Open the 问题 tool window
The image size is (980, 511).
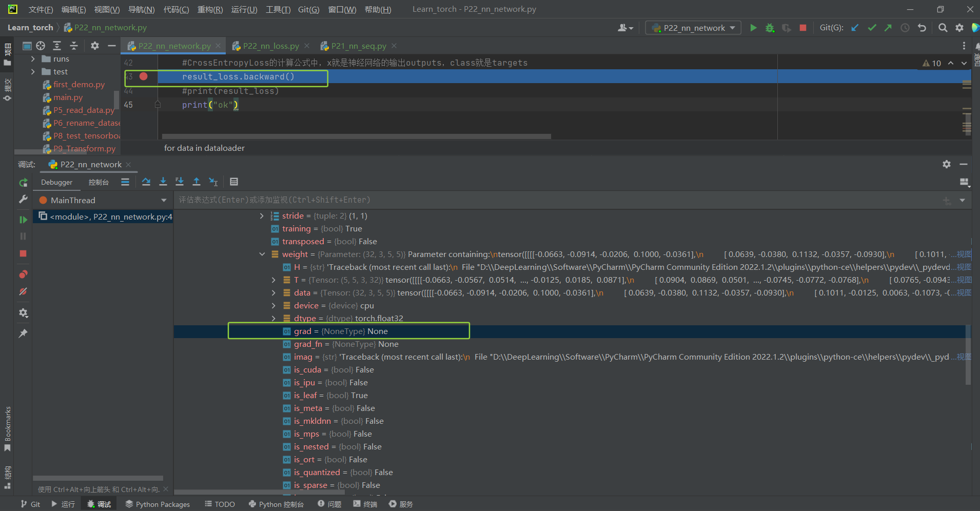pyautogui.click(x=329, y=504)
